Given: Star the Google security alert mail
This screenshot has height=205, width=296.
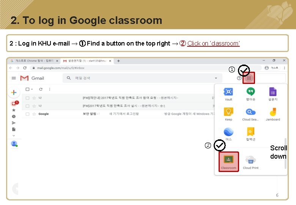Looking at the screenshot, I should [x=34, y=114].
